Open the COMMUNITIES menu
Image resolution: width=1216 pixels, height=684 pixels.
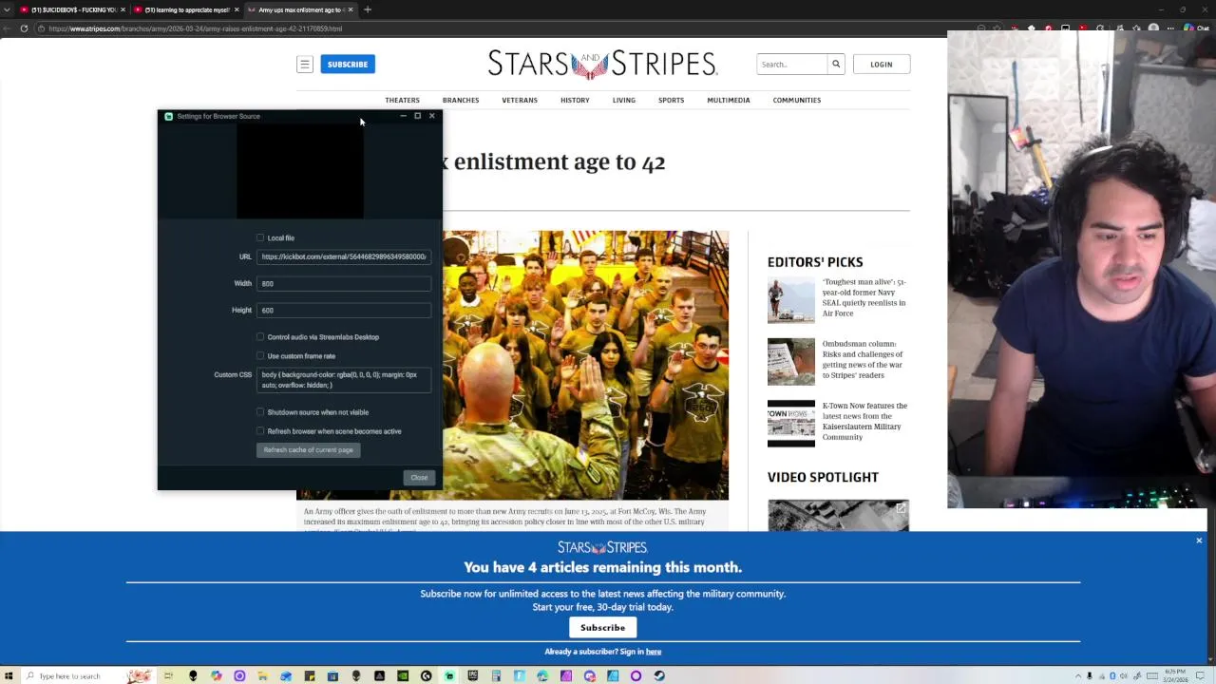coord(797,100)
